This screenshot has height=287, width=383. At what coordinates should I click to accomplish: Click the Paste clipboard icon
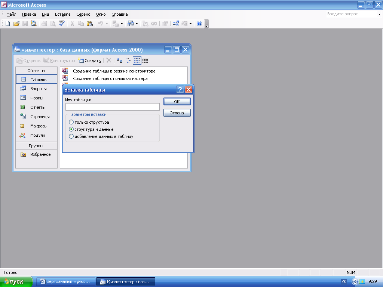pyautogui.click(x=90, y=24)
